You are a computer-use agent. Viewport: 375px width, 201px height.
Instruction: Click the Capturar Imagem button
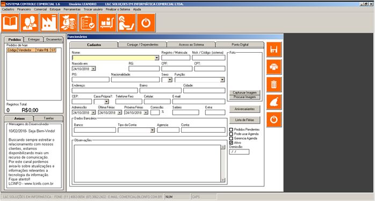click(244, 92)
